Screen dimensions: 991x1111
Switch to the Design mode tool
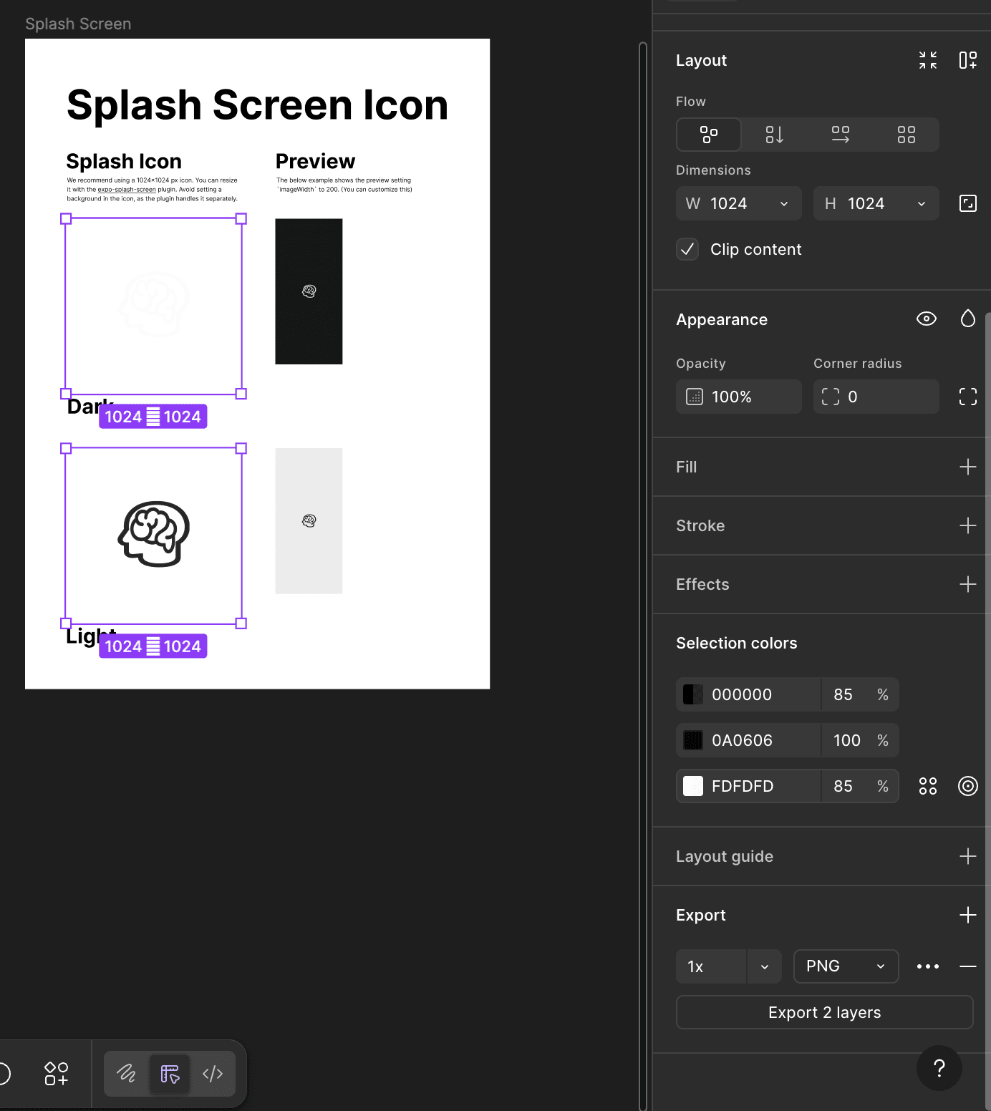[170, 1074]
